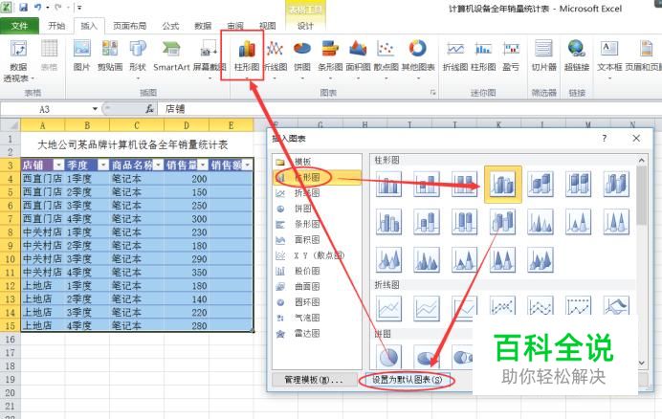662x419 pixels.
Task: Select 面积图 in the dialog chart list
Action: coord(317,239)
